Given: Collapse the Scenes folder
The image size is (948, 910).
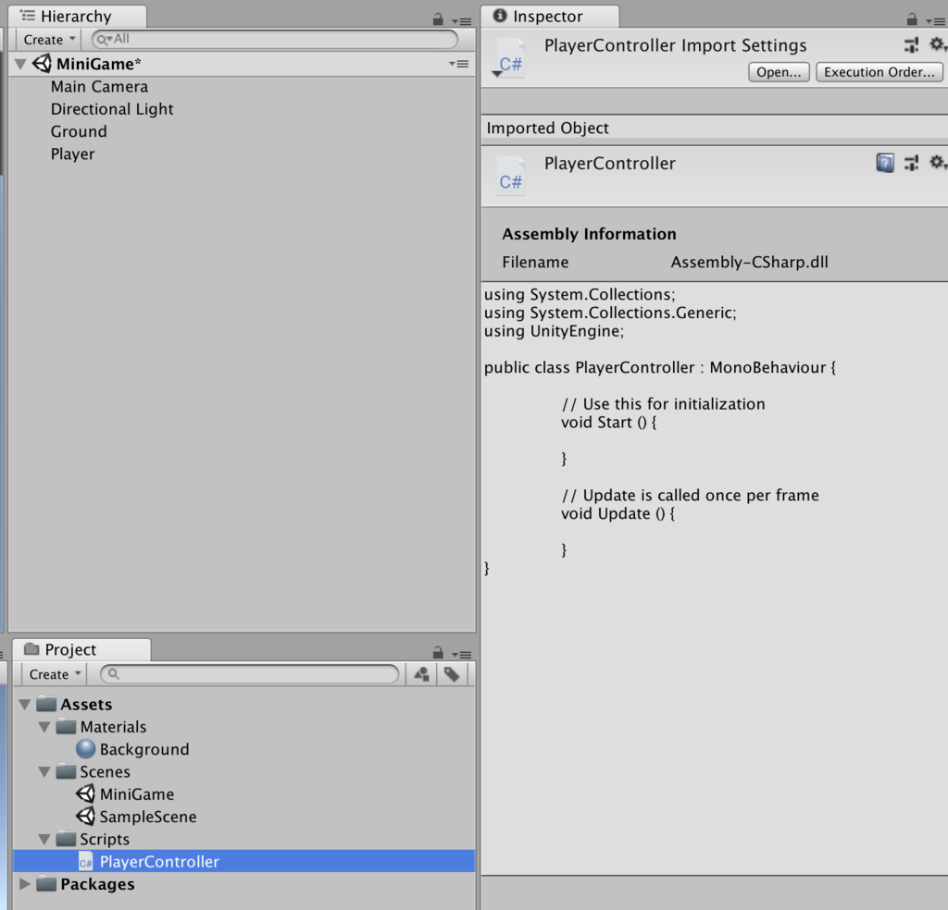Looking at the screenshot, I should 44,771.
